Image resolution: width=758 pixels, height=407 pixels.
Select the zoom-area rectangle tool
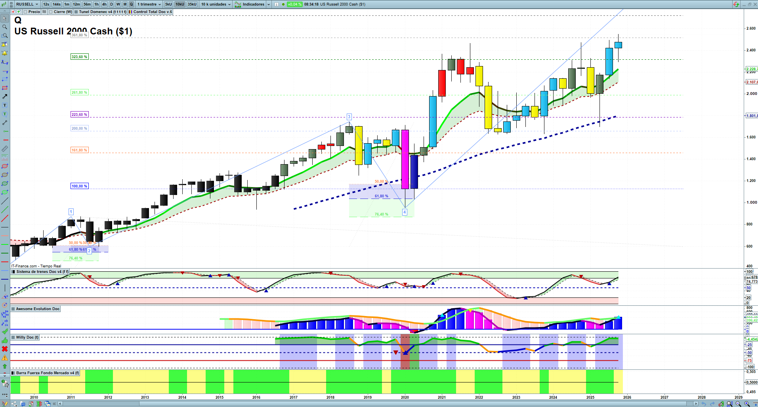click(5, 36)
